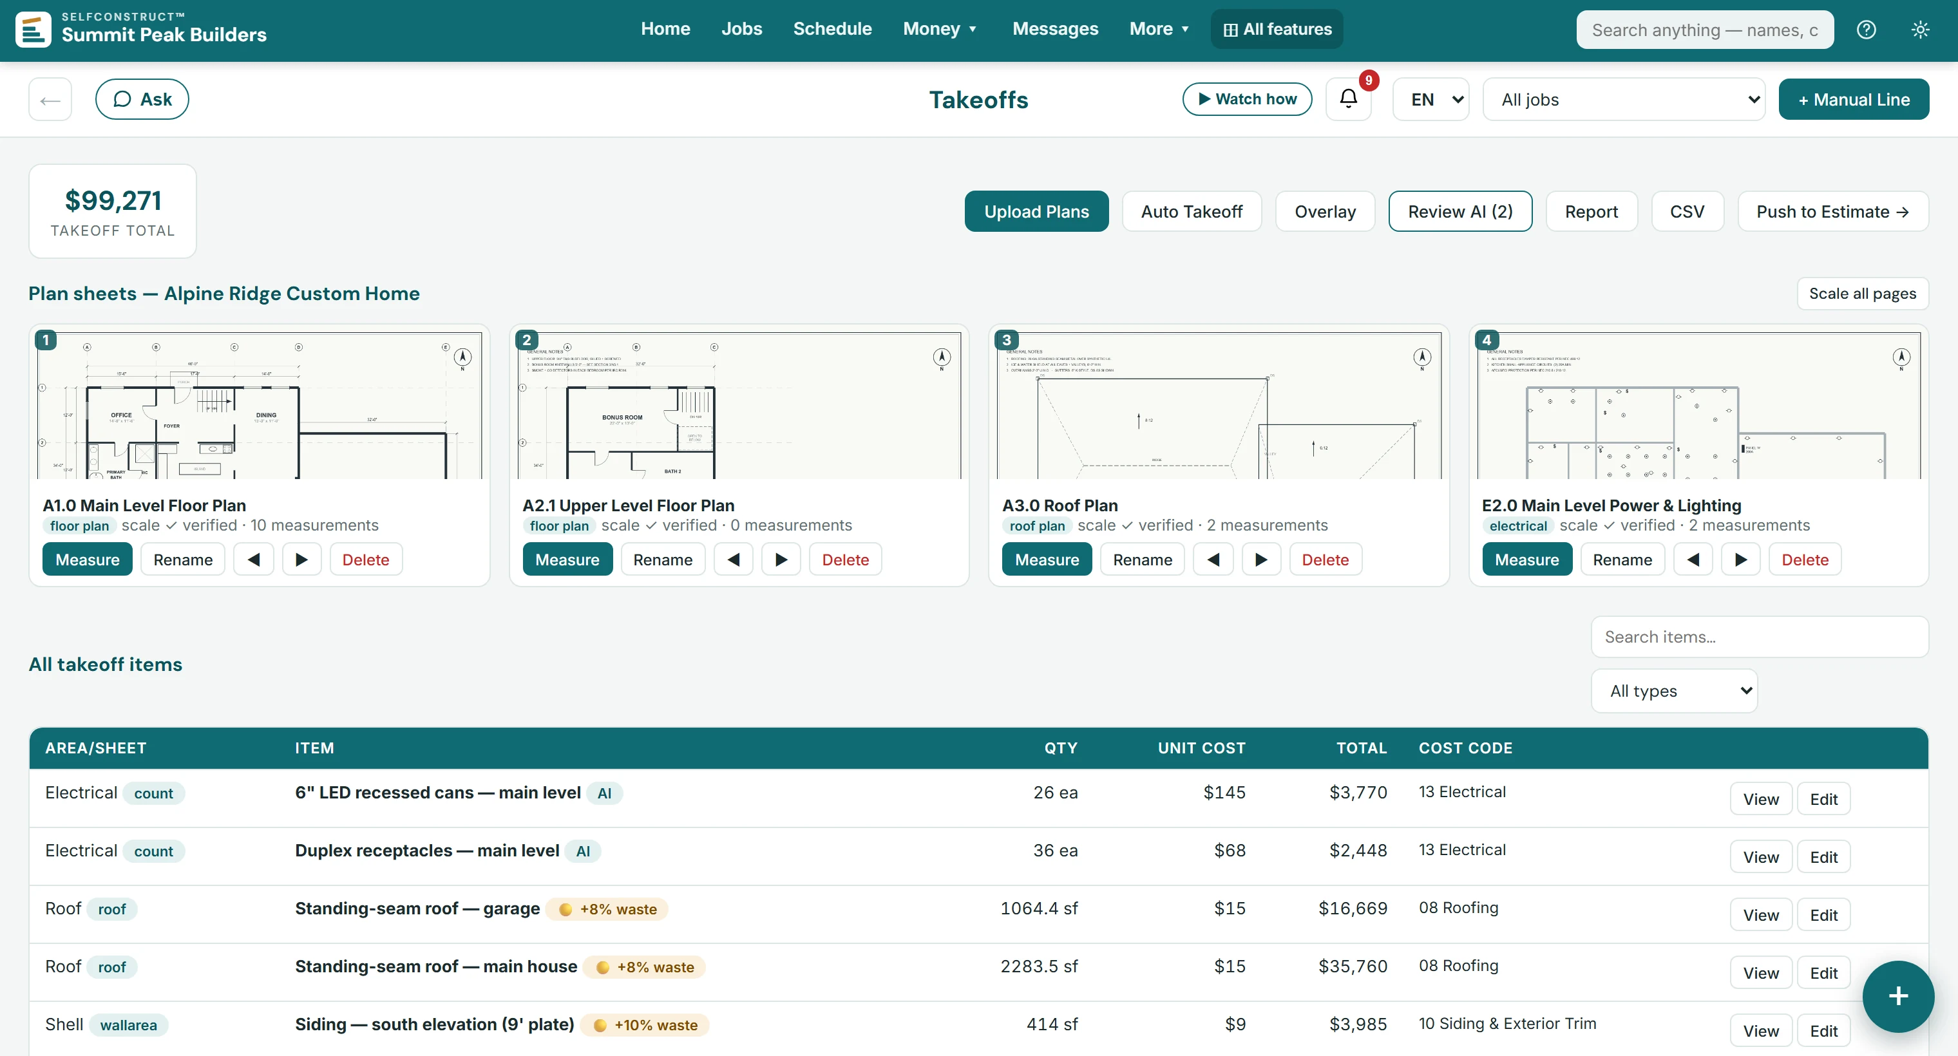Move E2.0 Power & Lighting sheet left

tap(1693, 560)
